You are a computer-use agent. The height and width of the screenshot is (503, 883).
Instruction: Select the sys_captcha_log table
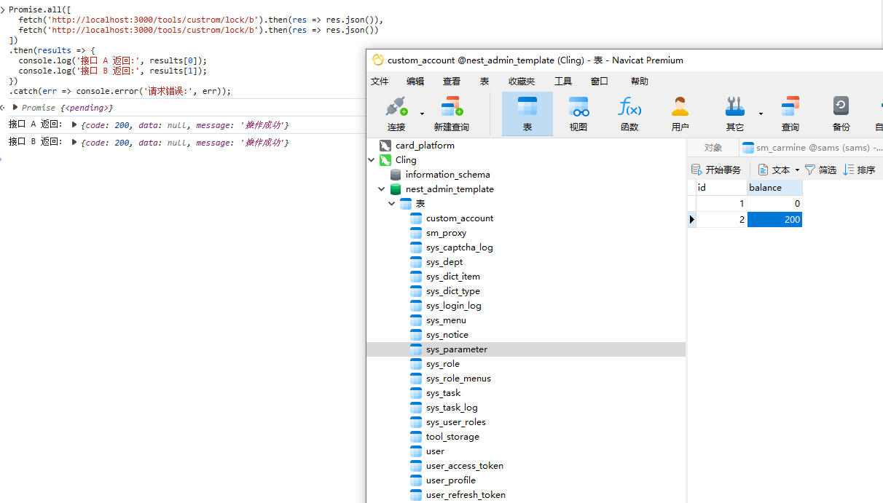coord(459,247)
